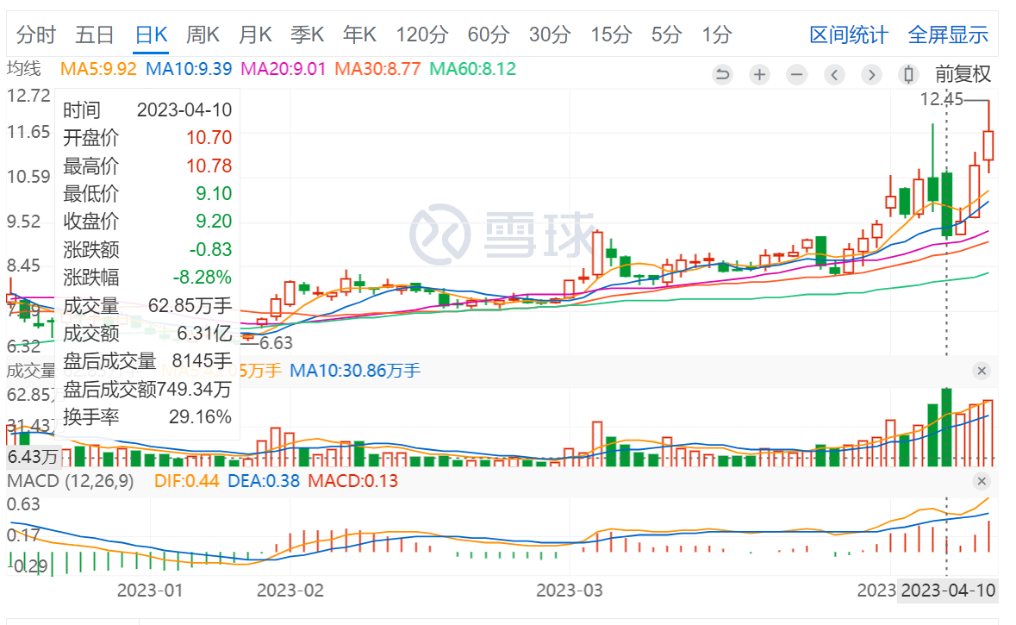Screen dimensions: 1016x625
Task: Click the MA60 moving average legend label
Action: tap(472, 69)
